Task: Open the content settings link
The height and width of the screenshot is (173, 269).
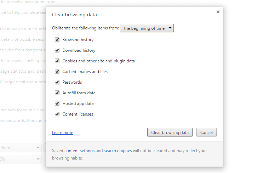Action: tap(79, 151)
